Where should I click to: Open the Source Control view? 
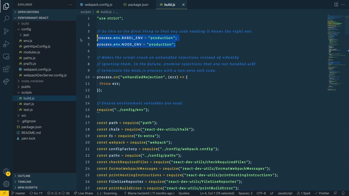point(6,31)
